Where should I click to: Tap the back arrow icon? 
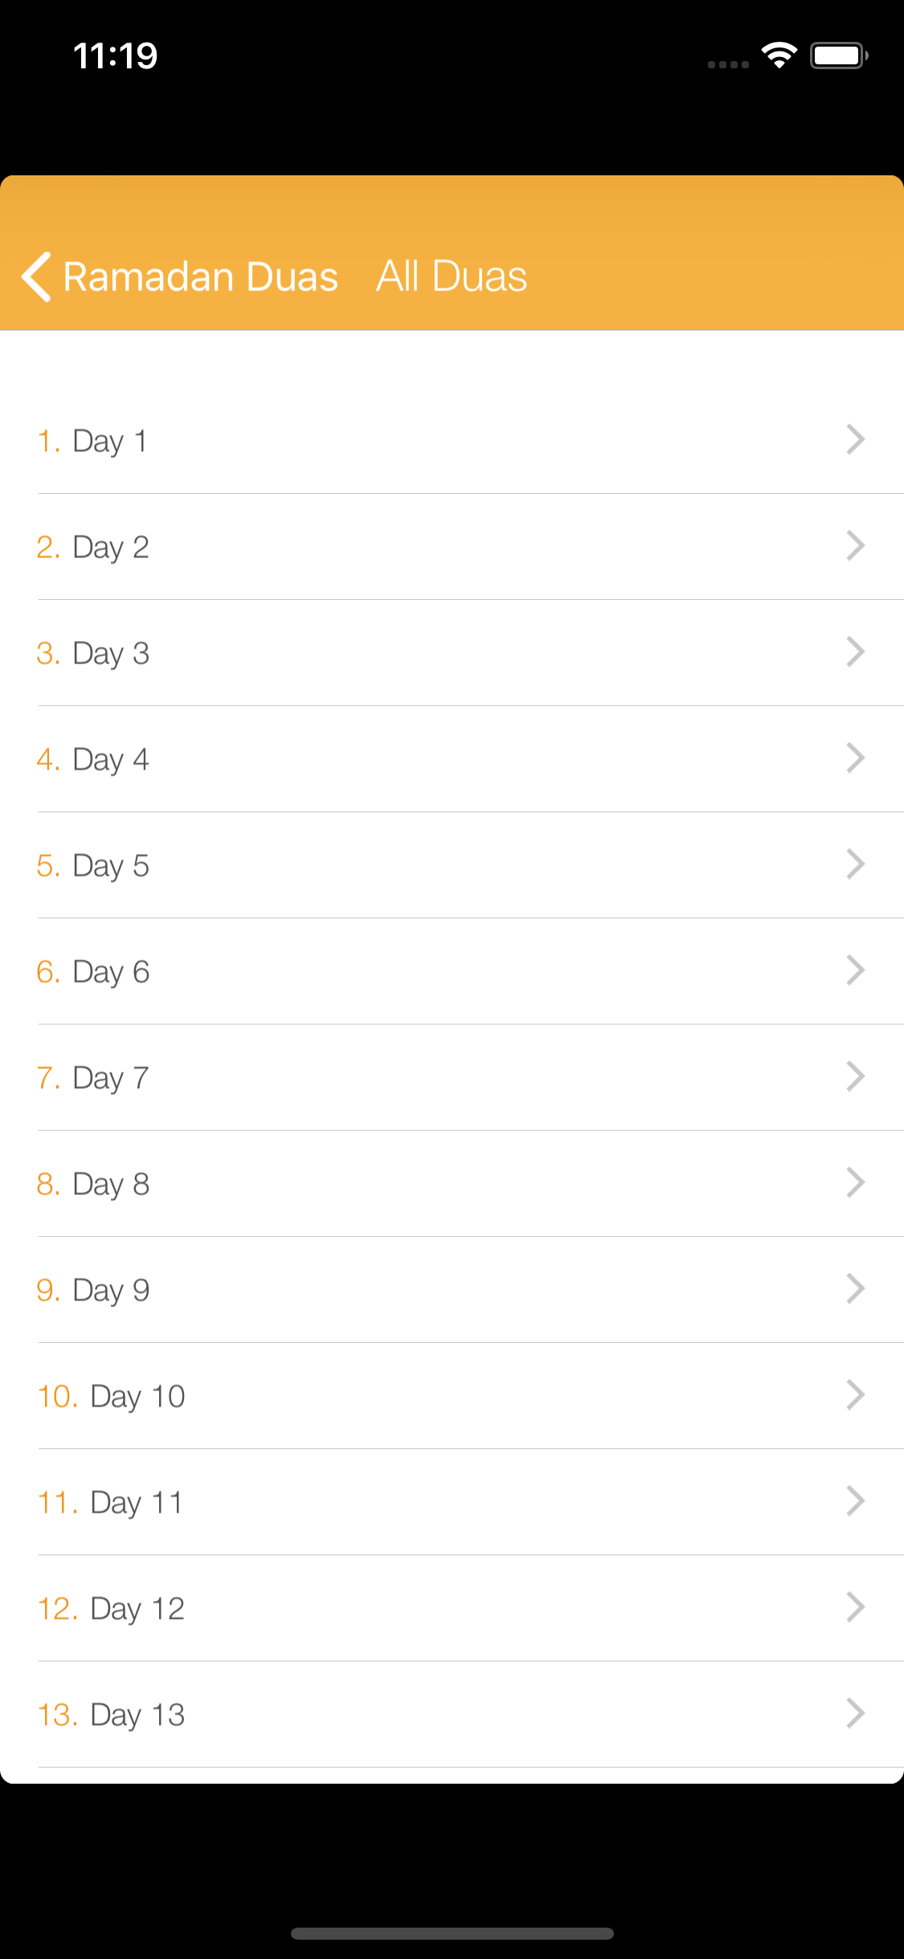37,277
